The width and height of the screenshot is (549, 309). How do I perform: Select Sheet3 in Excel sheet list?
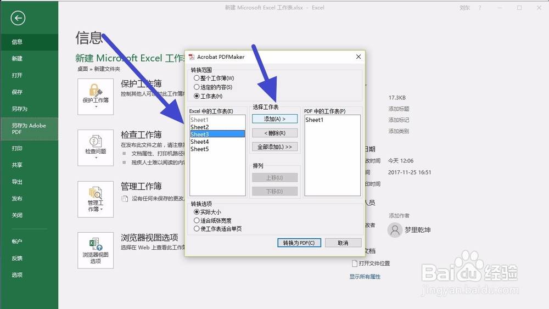tap(217, 134)
